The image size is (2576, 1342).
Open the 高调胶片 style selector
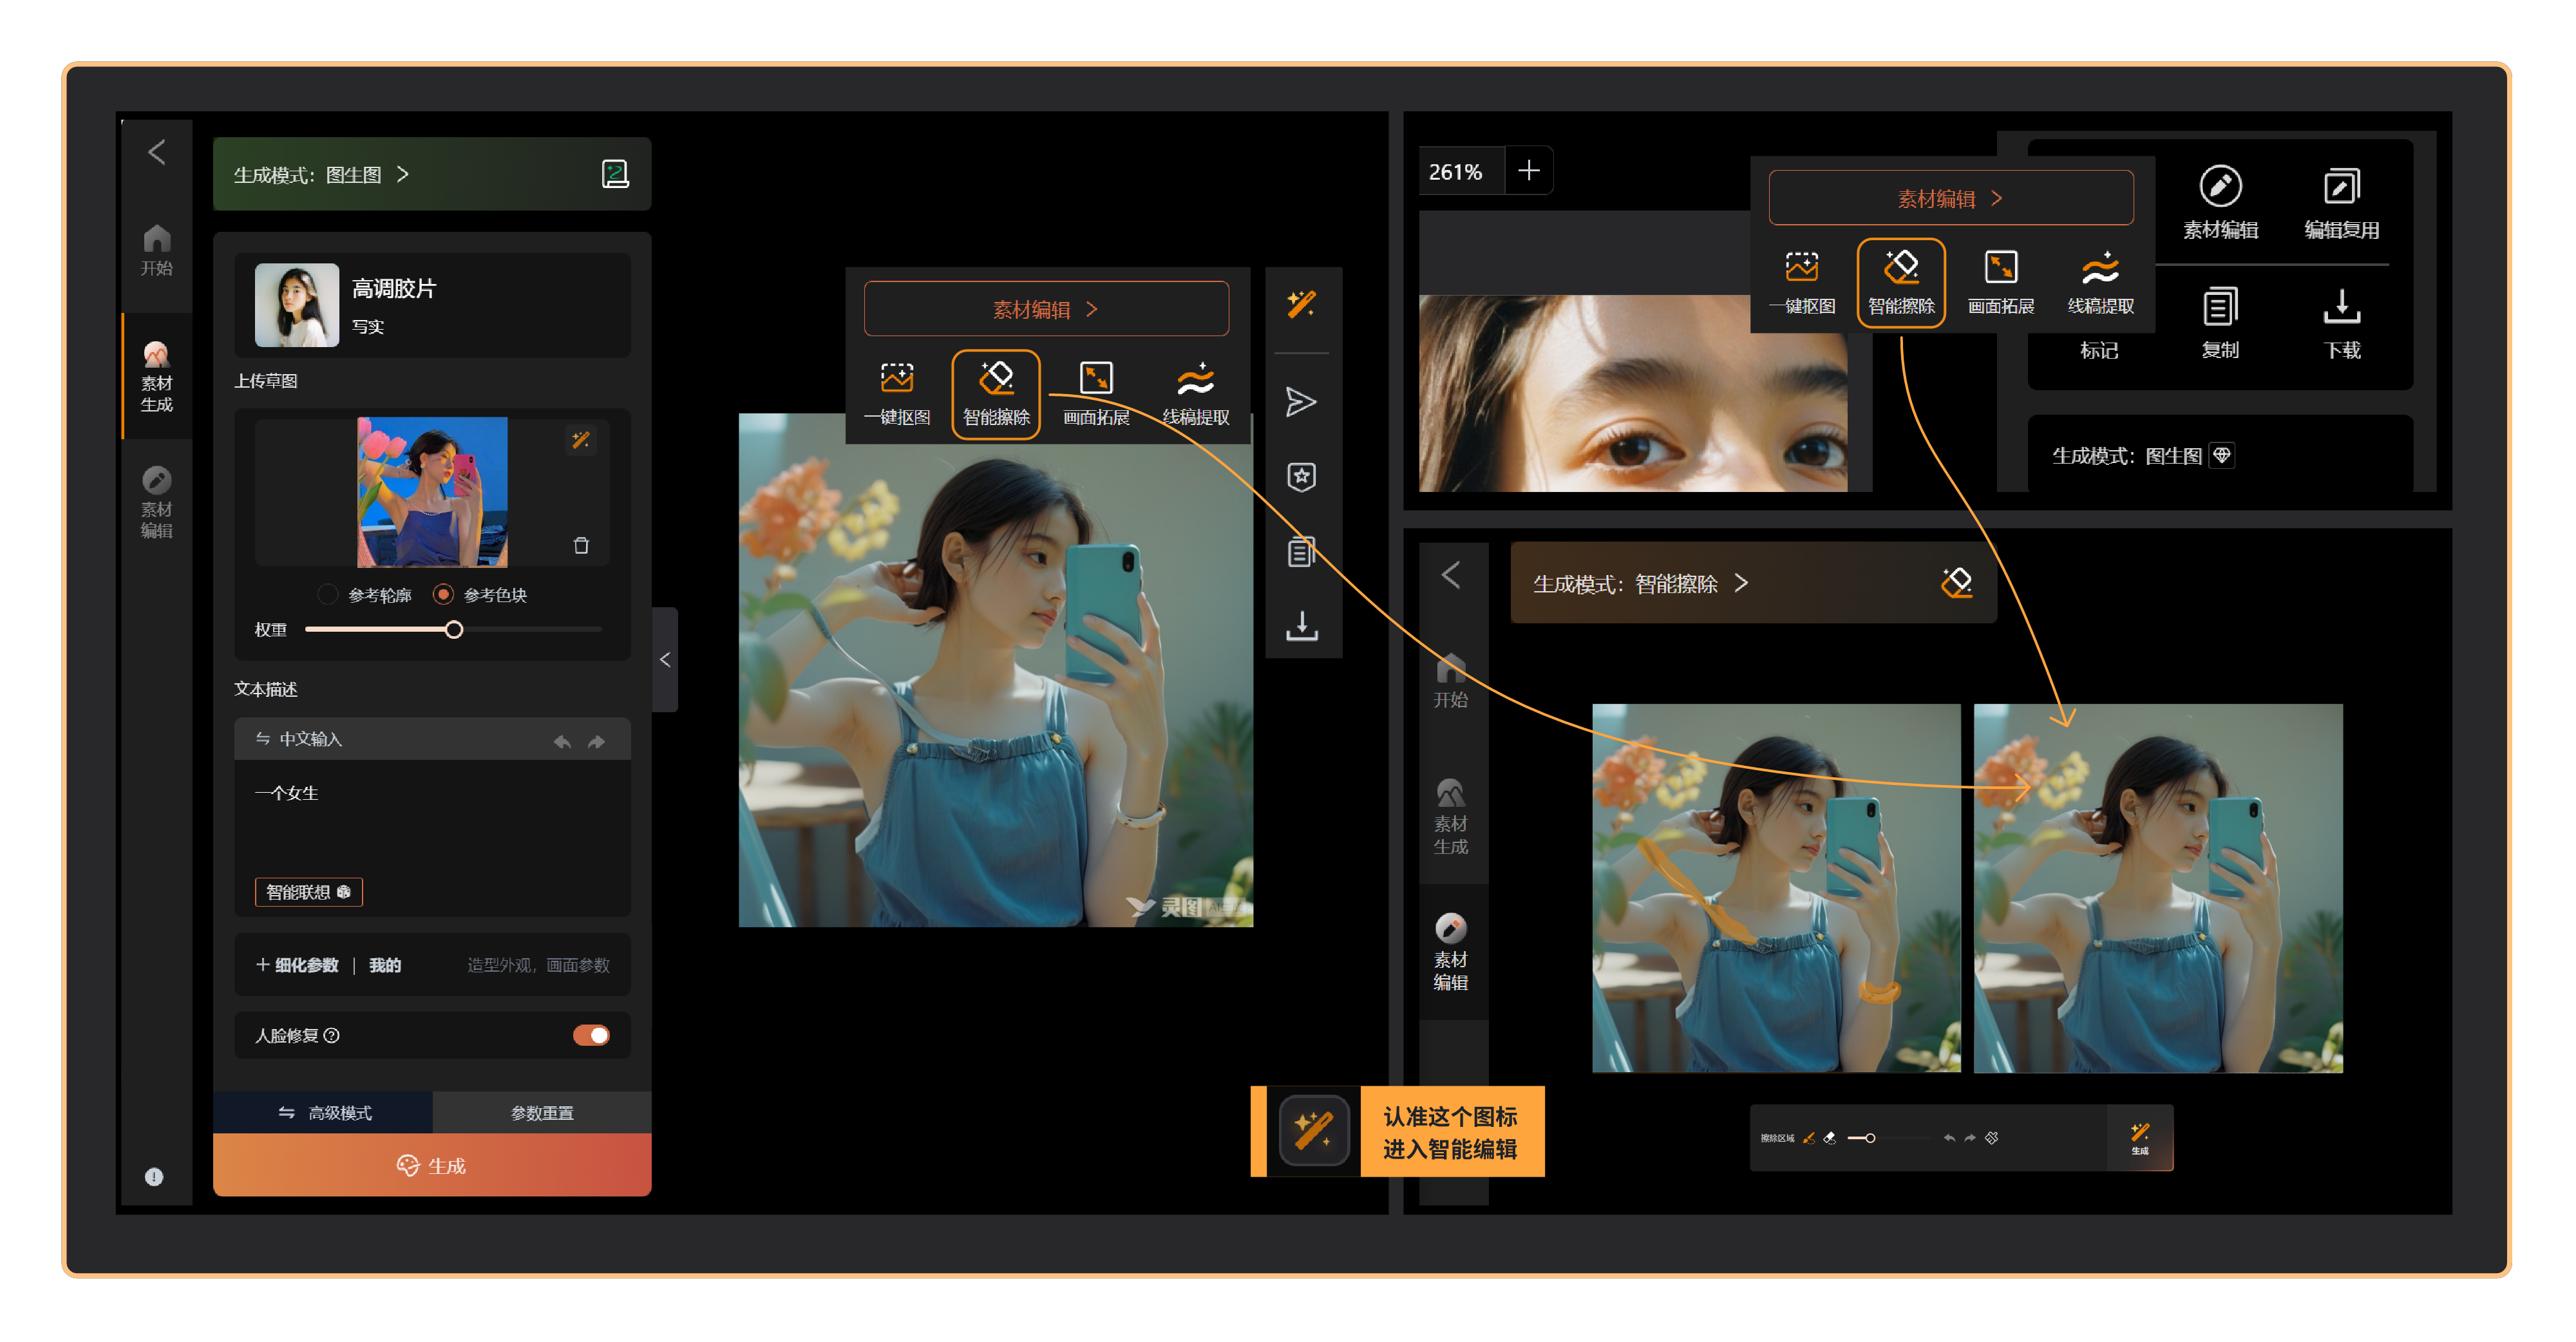(x=432, y=305)
